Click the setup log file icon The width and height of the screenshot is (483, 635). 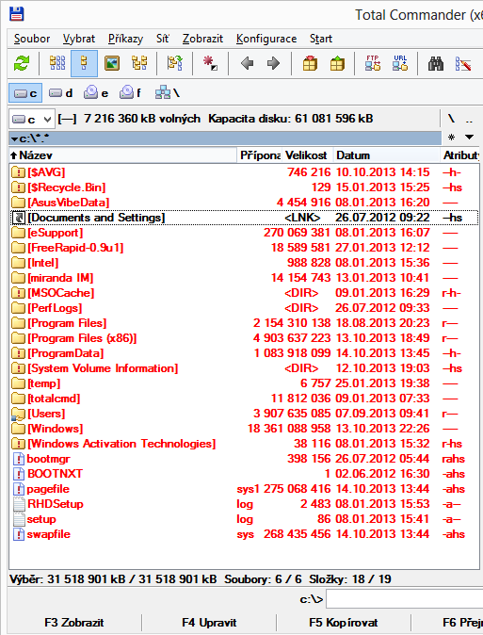19,519
